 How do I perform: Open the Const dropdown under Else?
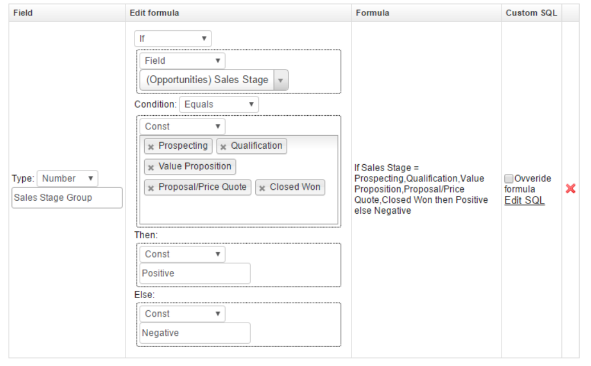pyautogui.click(x=182, y=314)
